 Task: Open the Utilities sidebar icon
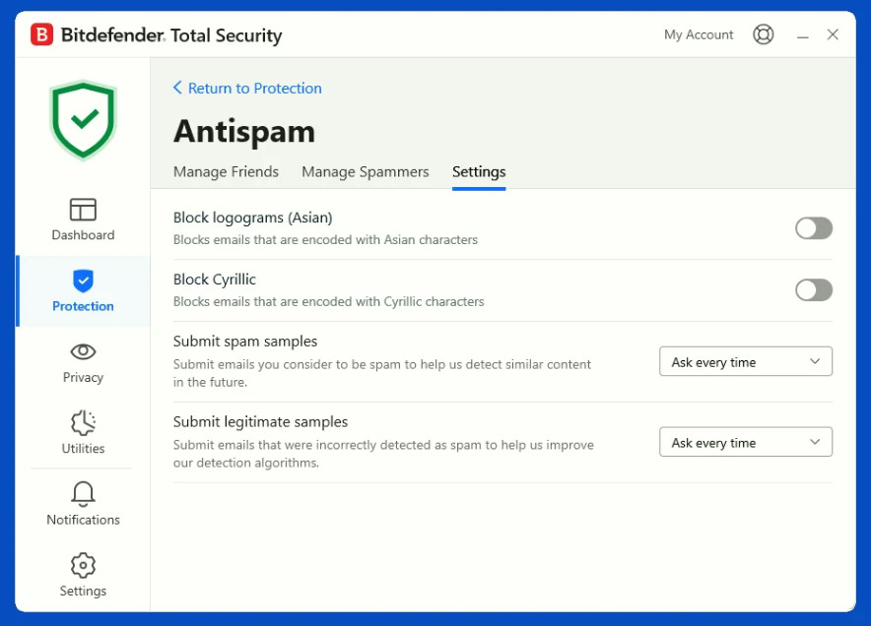pyautogui.click(x=83, y=423)
